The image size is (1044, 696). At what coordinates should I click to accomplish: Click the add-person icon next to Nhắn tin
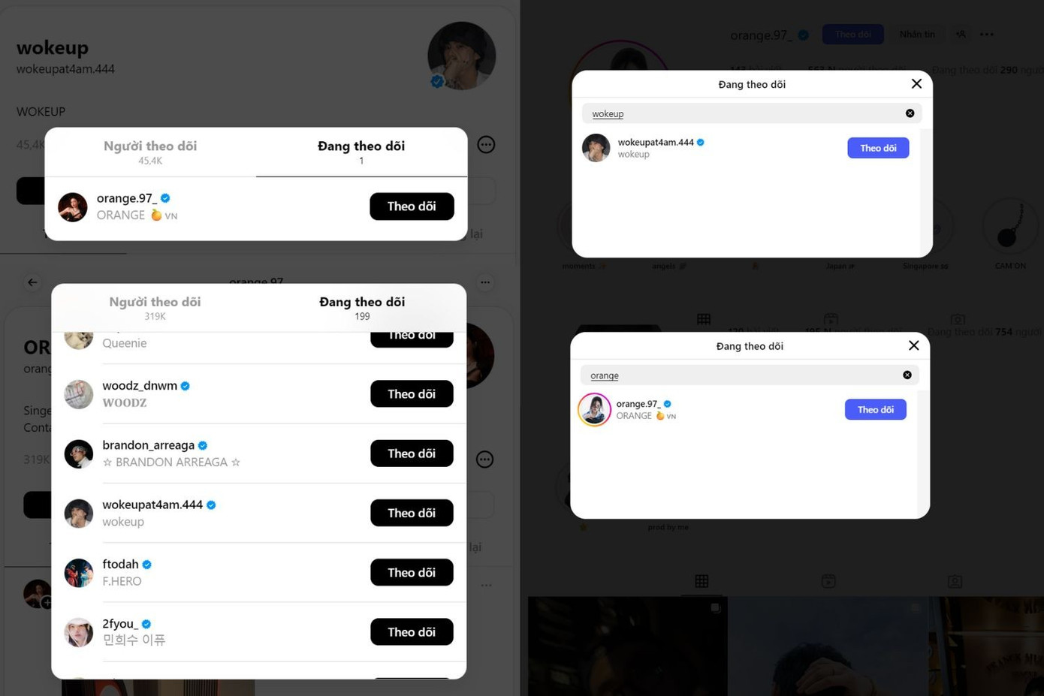pos(961,35)
